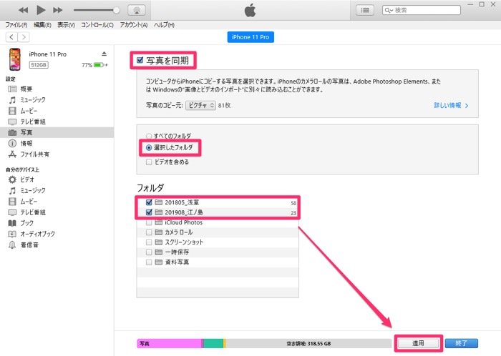Viewport: 501px width, 356px height.
Task: Go back with the left arrow
Action: point(11,37)
